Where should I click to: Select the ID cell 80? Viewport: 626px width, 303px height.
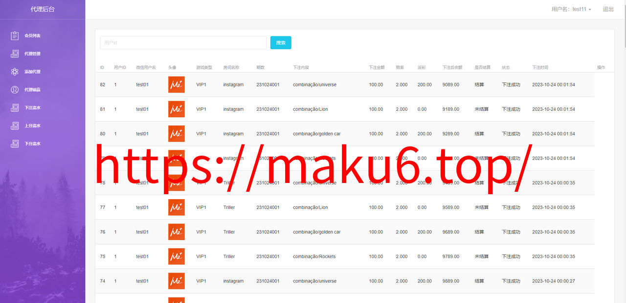[103, 134]
